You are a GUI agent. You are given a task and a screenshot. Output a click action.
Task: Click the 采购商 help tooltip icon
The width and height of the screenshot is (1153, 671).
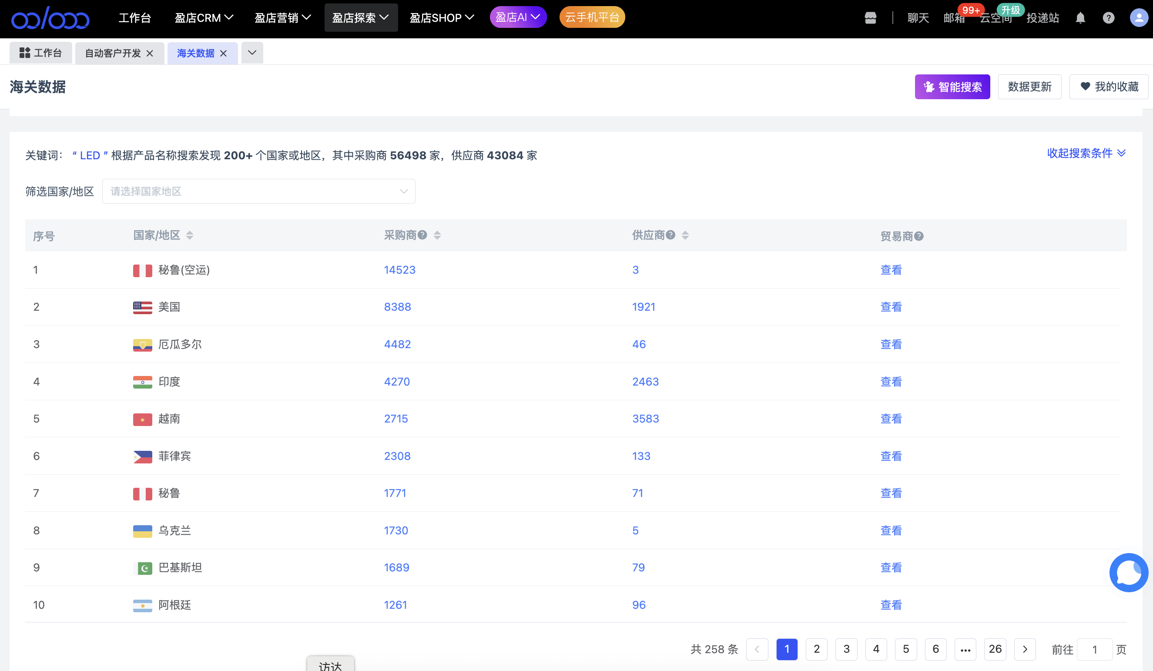(422, 235)
